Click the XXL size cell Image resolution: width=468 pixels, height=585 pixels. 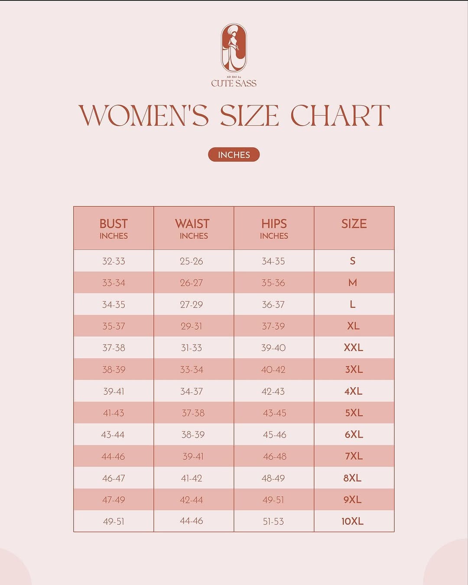[x=354, y=348]
